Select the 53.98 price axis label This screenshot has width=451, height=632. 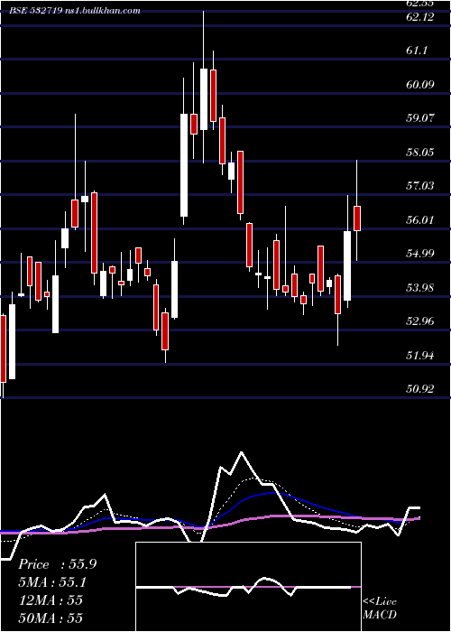pyautogui.click(x=420, y=287)
